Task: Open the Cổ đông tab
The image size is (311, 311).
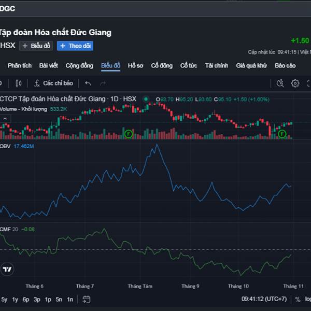Action: (x=162, y=66)
